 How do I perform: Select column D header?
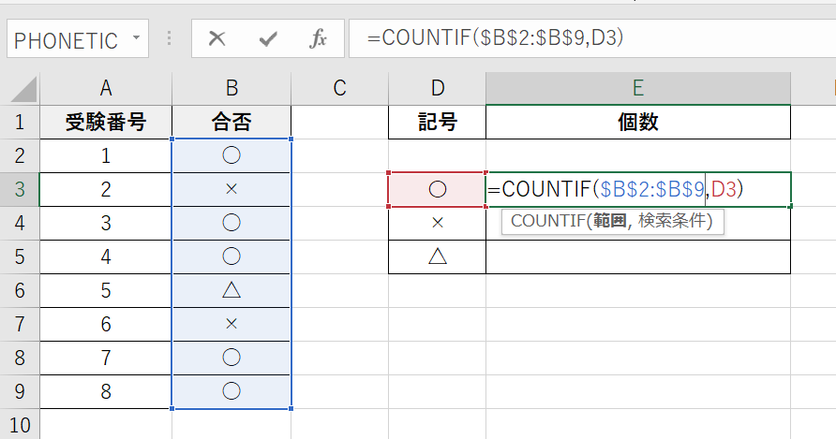(x=437, y=89)
